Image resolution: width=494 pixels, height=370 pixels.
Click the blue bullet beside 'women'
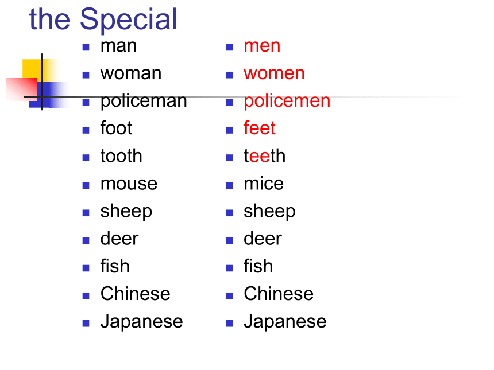[x=229, y=75]
